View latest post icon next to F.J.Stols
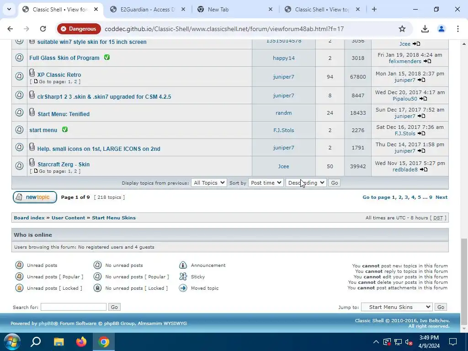Viewport: 468px width, 351px height. click(x=421, y=133)
